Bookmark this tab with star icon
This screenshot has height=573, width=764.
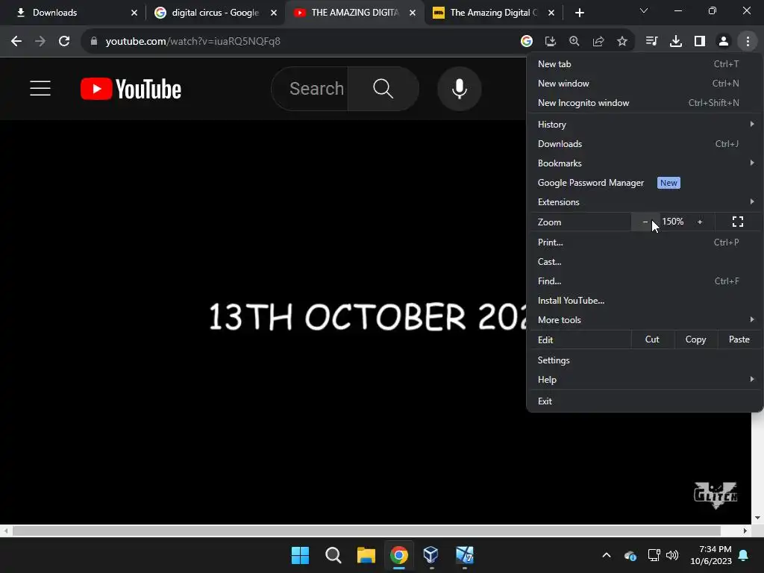tap(622, 42)
